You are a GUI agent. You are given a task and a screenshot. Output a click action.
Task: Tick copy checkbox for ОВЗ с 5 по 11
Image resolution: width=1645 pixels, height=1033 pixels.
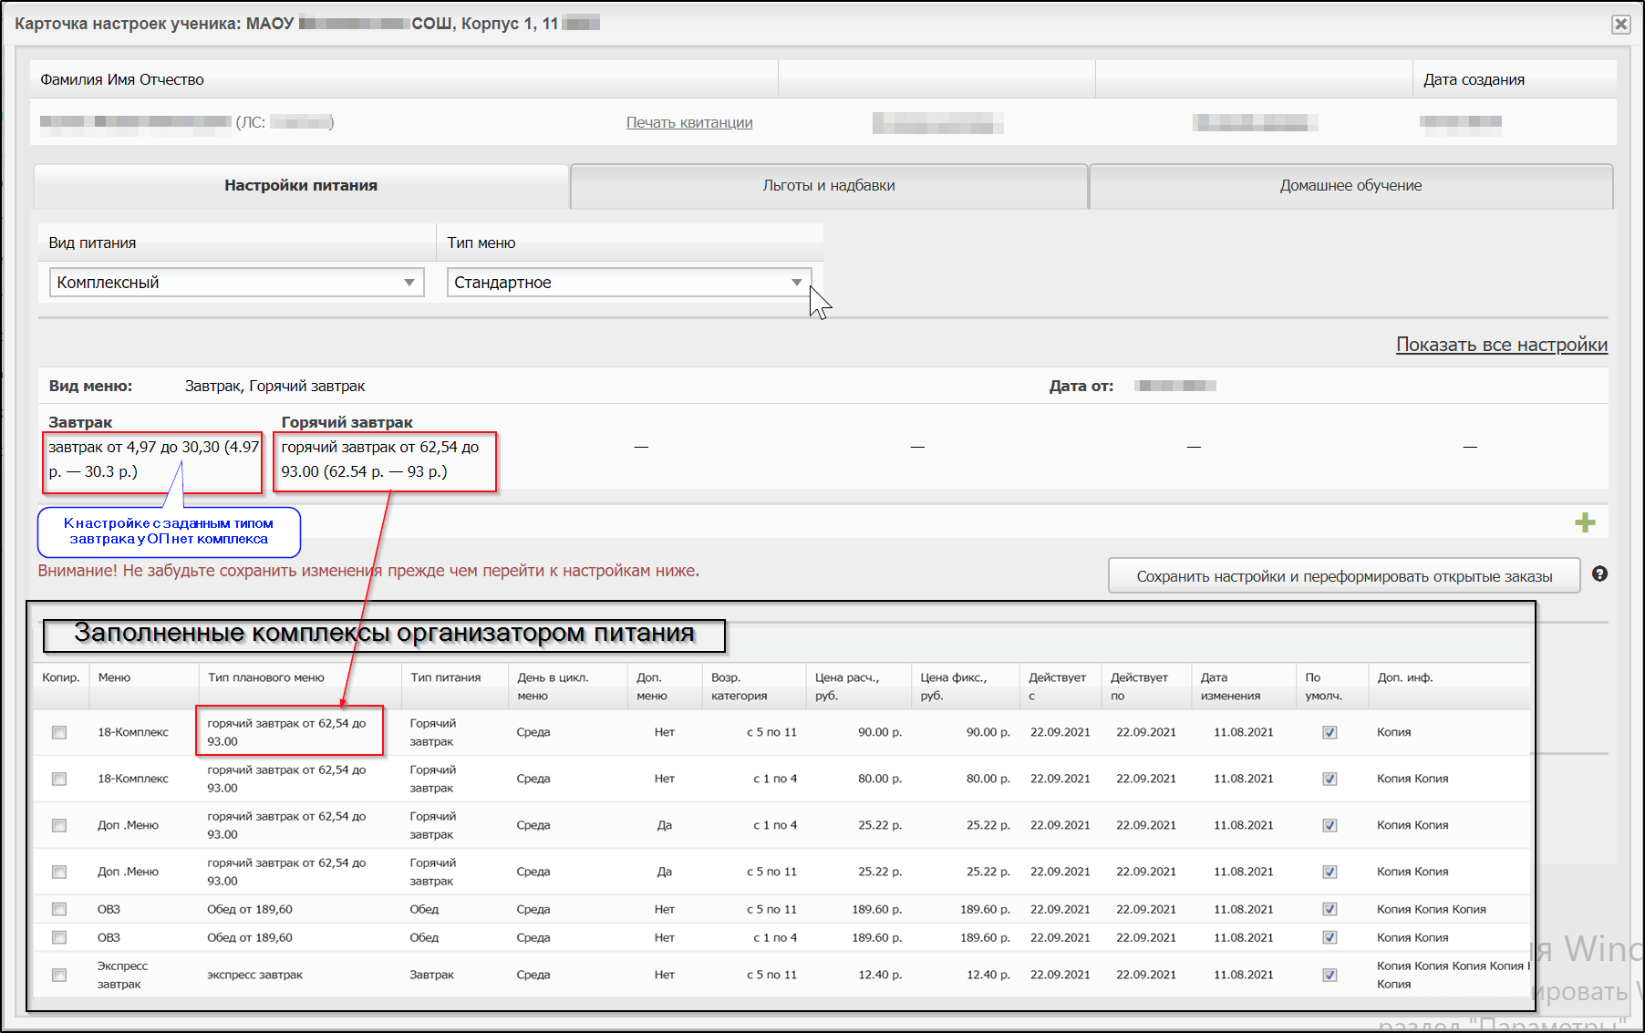click(x=59, y=909)
